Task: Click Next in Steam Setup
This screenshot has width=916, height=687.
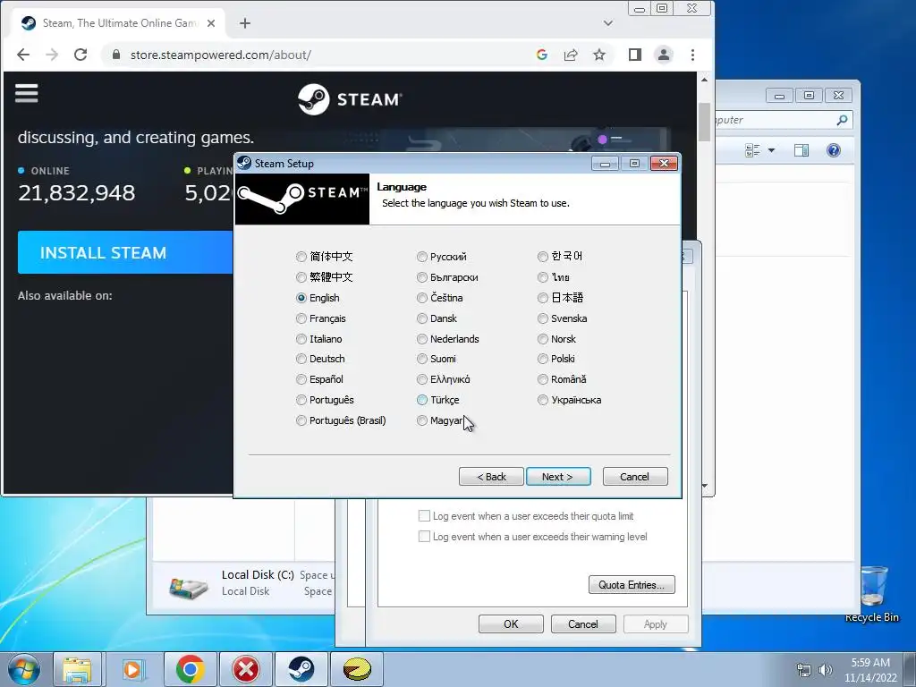Action: pos(558,477)
